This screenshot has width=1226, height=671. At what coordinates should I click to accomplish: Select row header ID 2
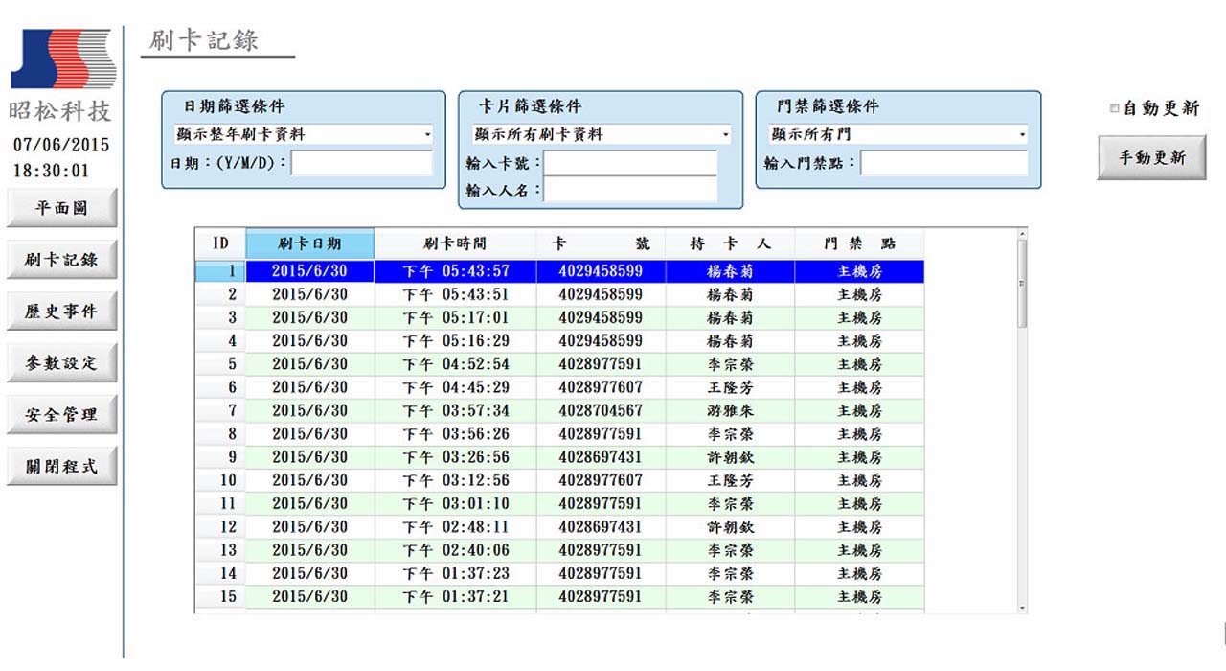220,294
